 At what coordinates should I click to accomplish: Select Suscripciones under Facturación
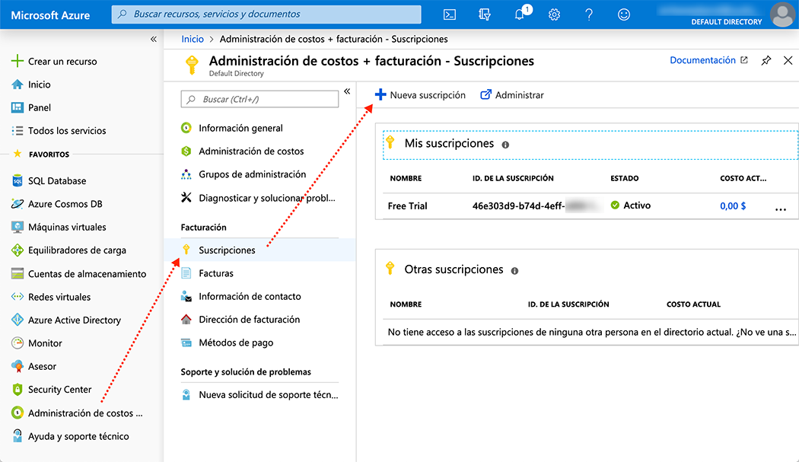(260, 250)
